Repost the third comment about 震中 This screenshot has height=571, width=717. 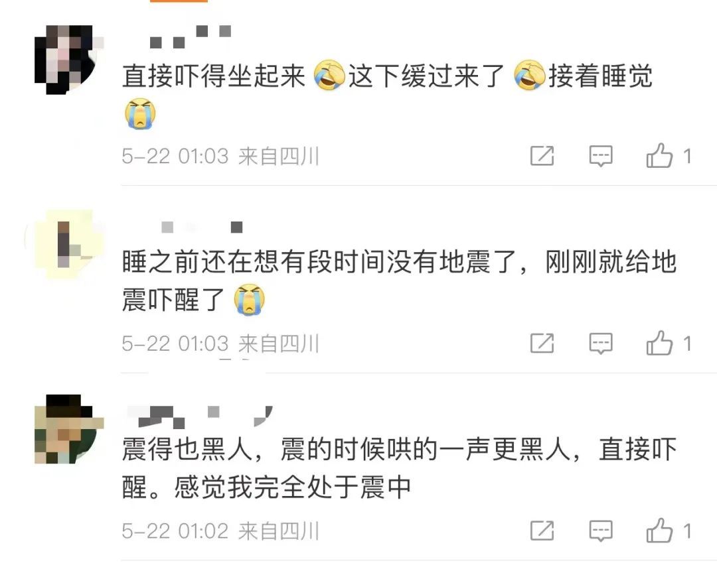click(542, 531)
